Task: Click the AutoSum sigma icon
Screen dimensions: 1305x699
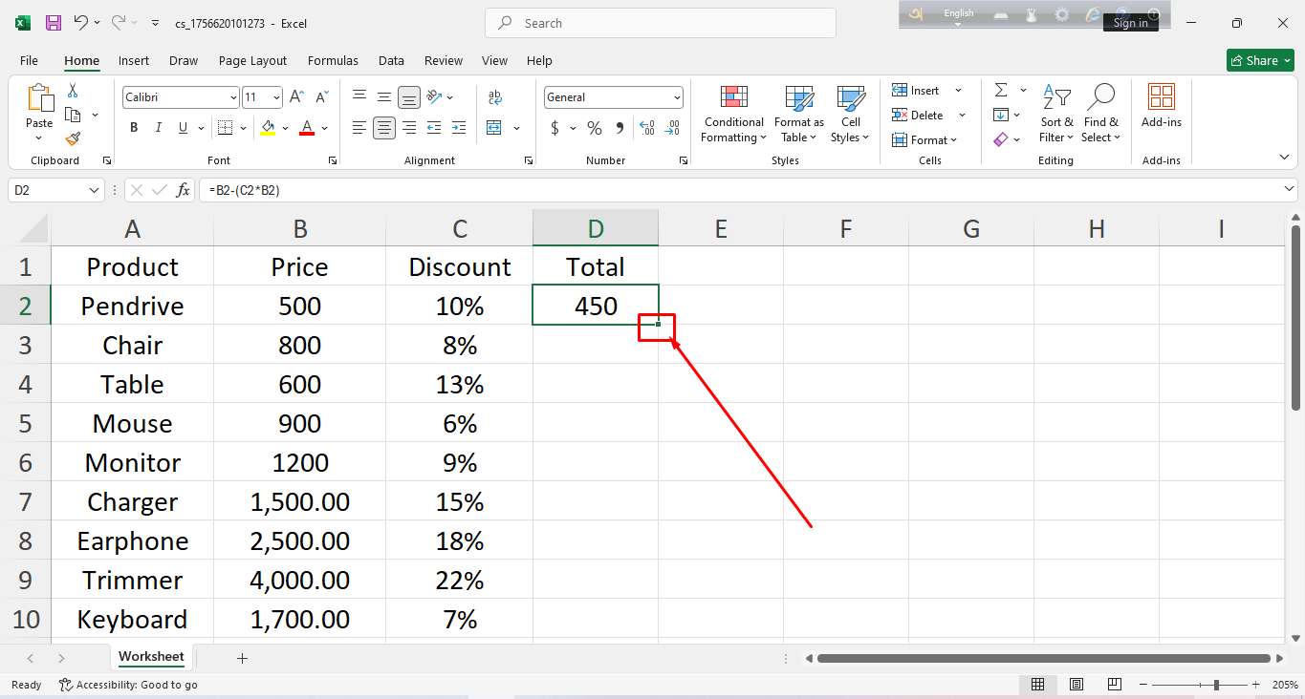Action: 1001,91
